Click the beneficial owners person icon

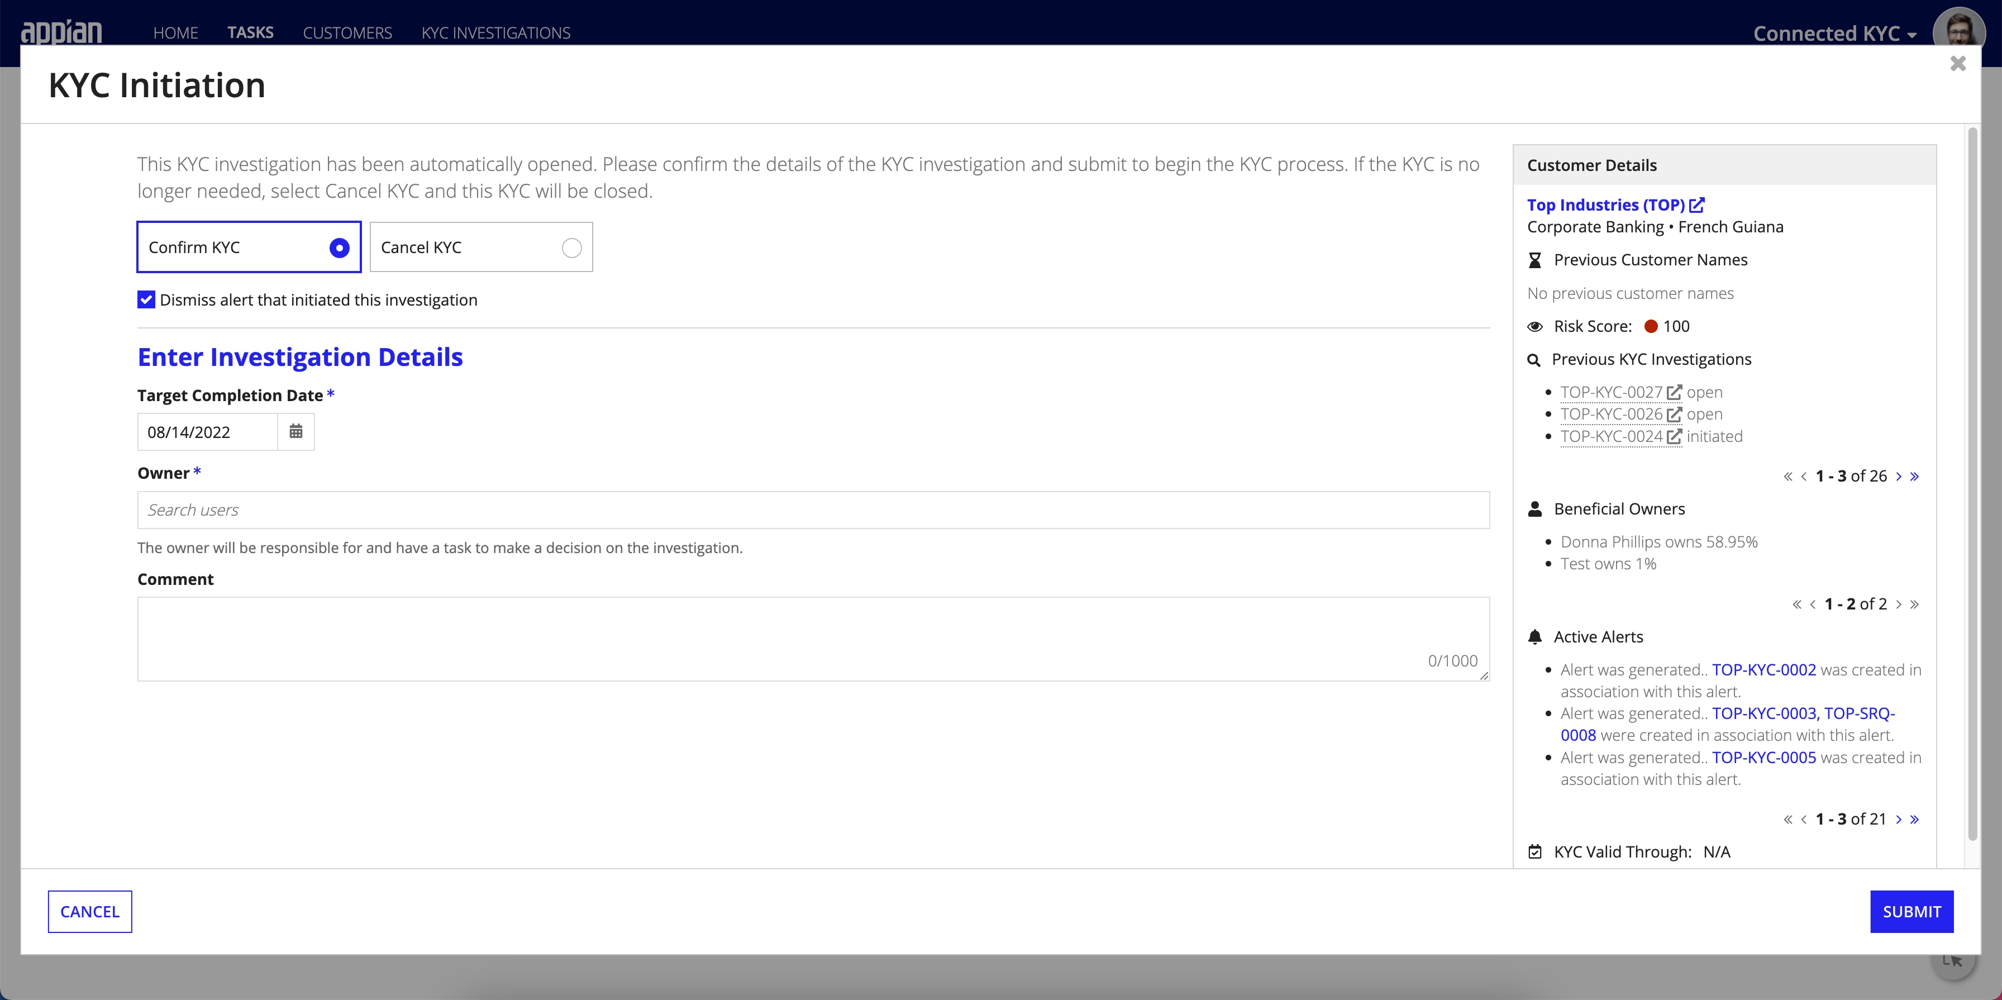pyautogui.click(x=1533, y=508)
